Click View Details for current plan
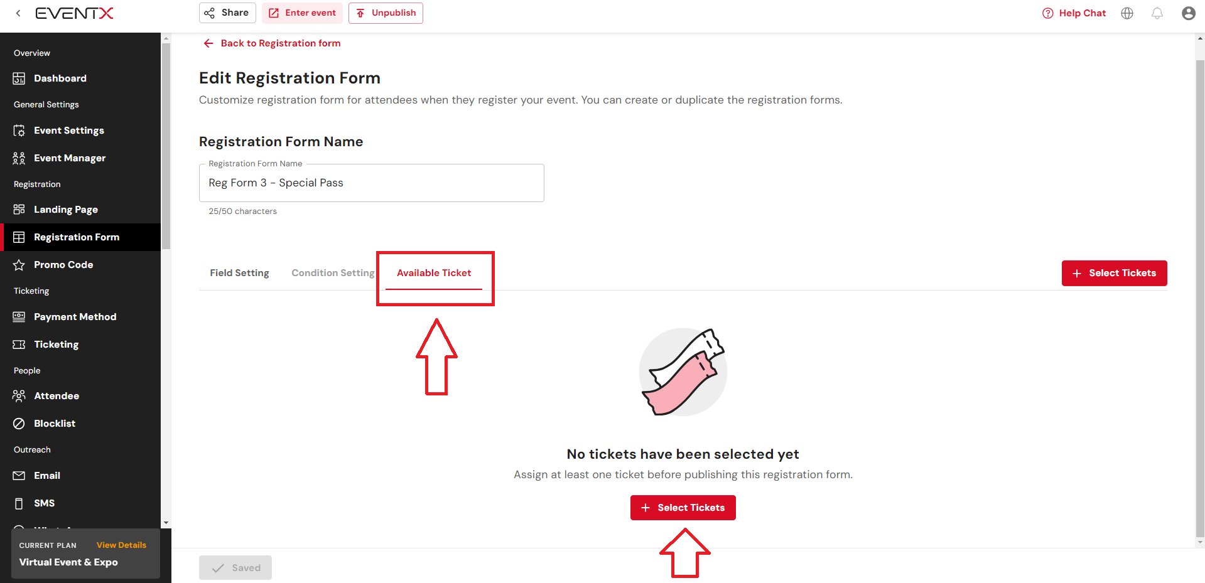Viewport: 1205px width, 583px height. (x=121, y=545)
